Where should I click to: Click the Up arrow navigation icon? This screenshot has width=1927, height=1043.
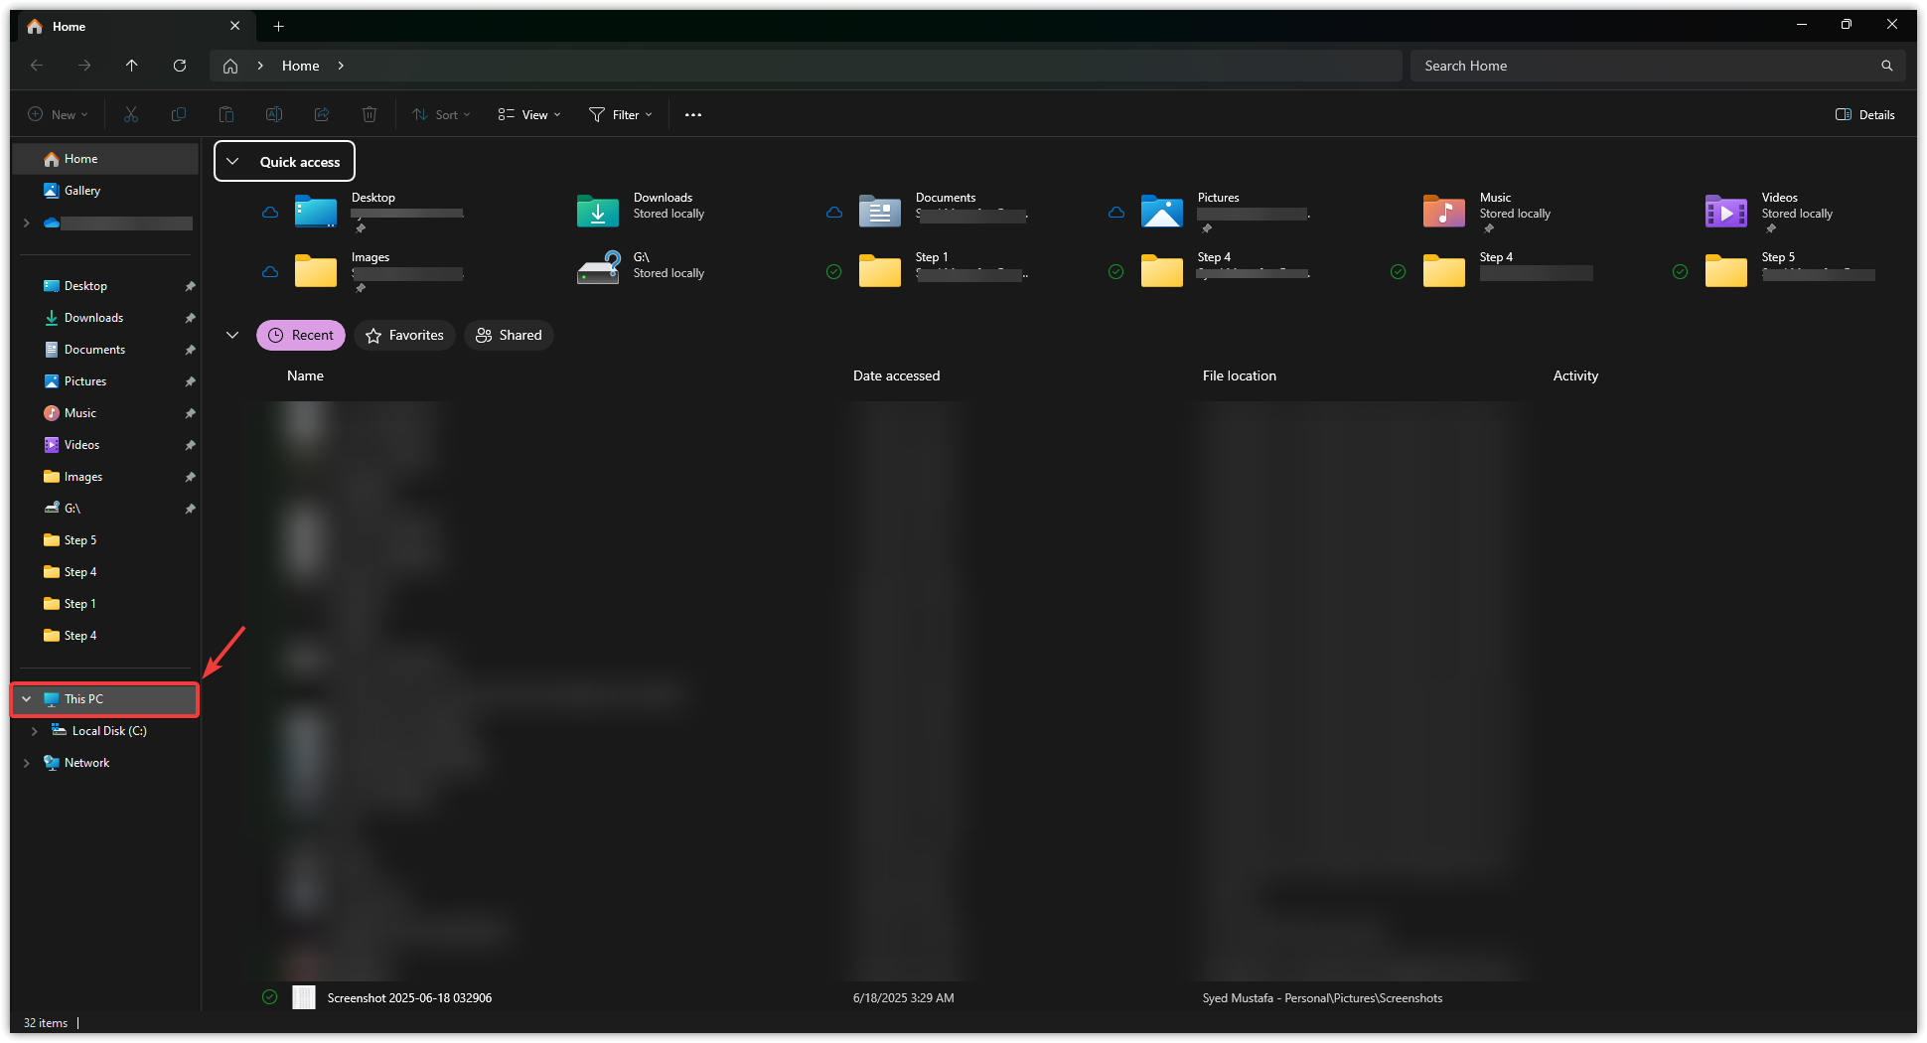132,66
